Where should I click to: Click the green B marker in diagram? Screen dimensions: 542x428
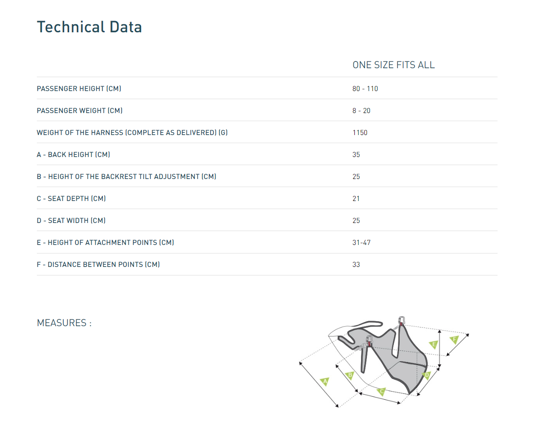click(x=351, y=375)
